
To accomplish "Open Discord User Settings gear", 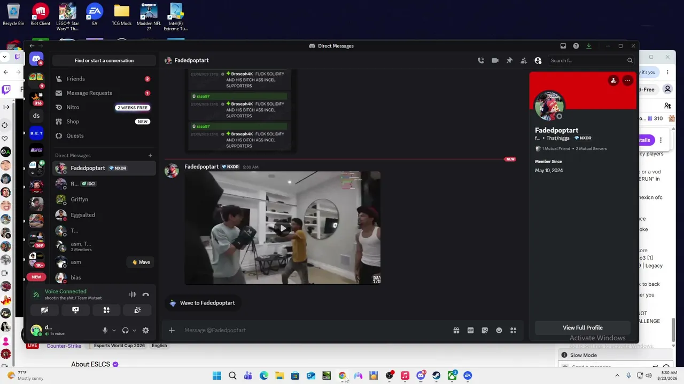I will tap(145, 330).
